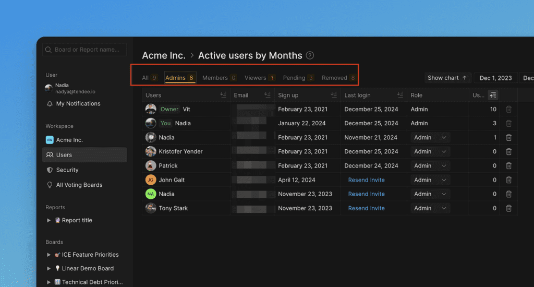Viewport: 534px width, 287px height.
Task: Click the sort icon in Users column header
Action: tap(223, 95)
